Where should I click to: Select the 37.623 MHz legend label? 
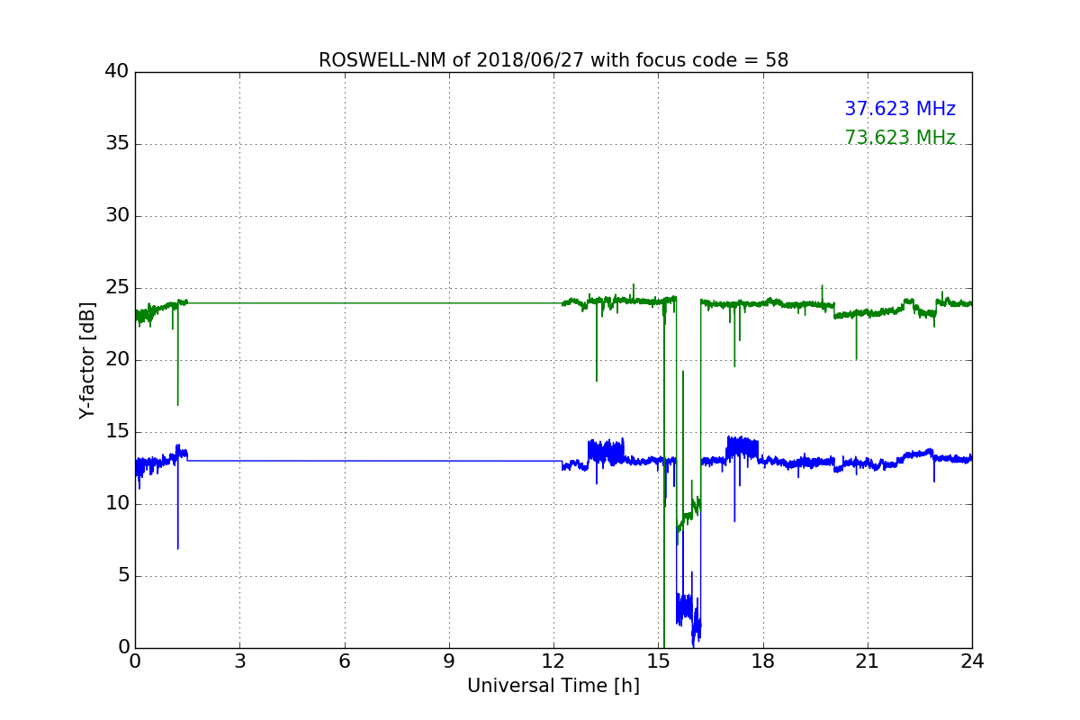coord(900,109)
